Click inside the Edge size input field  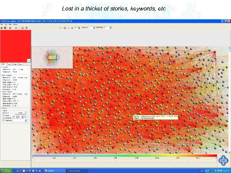pos(91,28)
